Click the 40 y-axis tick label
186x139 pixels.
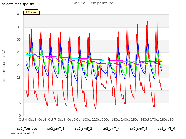point(19,14)
